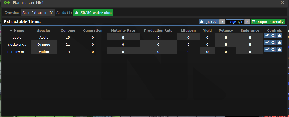Sort by the Production Rate column header
The width and height of the screenshot is (289, 117).
click(158, 30)
